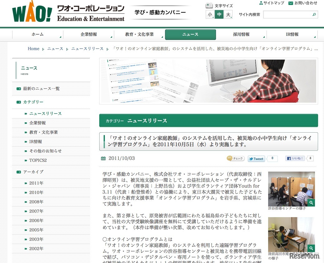Viewport: 324px width, 263px height.
Task: Open the 2008年 archive
Action: 37,202
